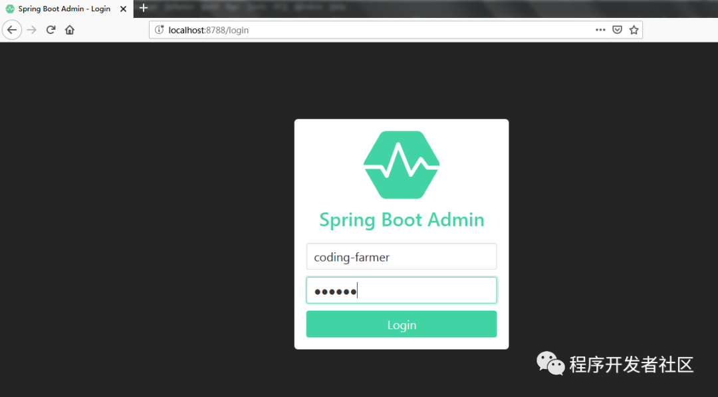The width and height of the screenshot is (718, 397).
Task: Click the browser Back arrow button
Action: click(x=12, y=30)
